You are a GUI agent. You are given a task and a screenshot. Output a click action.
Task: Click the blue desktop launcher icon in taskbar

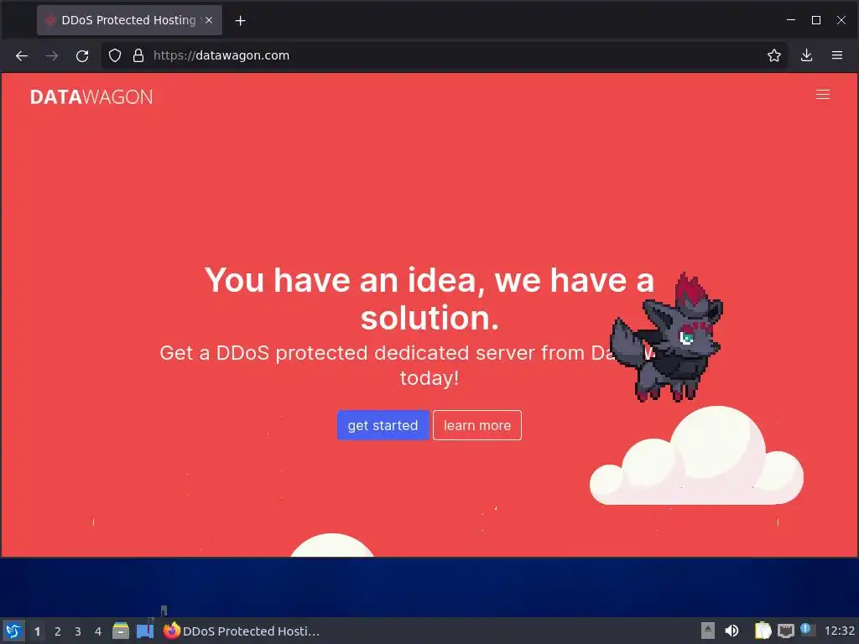[145, 631]
